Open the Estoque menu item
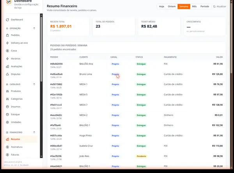This screenshot has height=173, width=234. point(15,115)
